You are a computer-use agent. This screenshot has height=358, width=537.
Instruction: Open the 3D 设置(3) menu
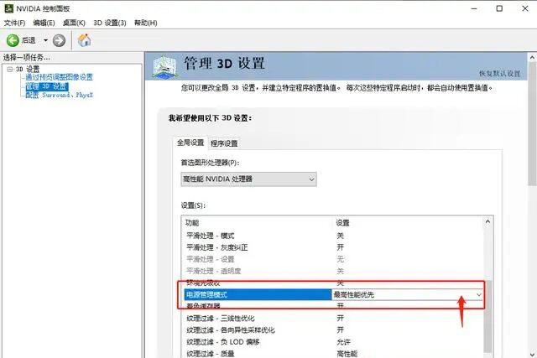click(110, 23)
